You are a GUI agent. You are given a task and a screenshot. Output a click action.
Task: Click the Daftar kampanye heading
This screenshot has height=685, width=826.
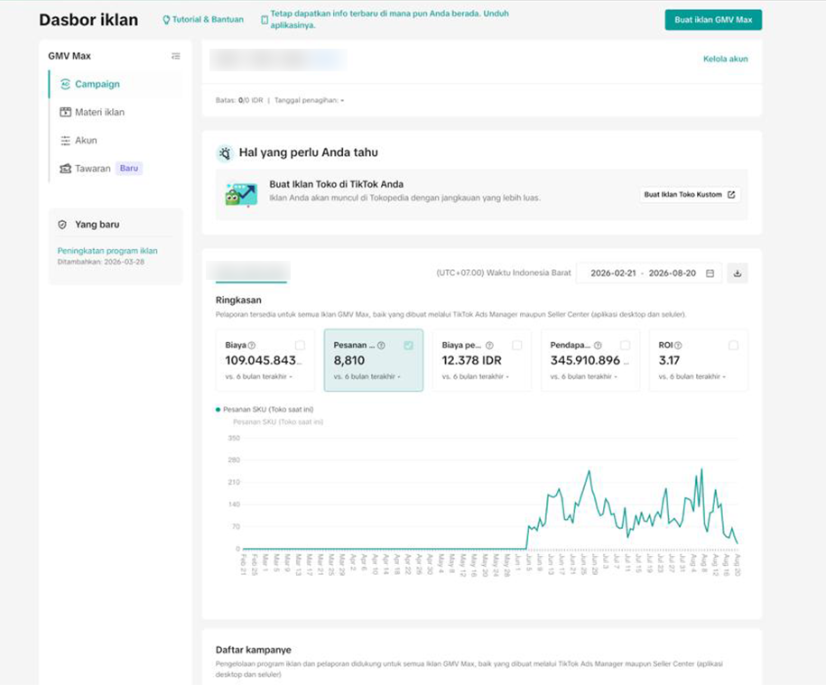tap(254, 650)
